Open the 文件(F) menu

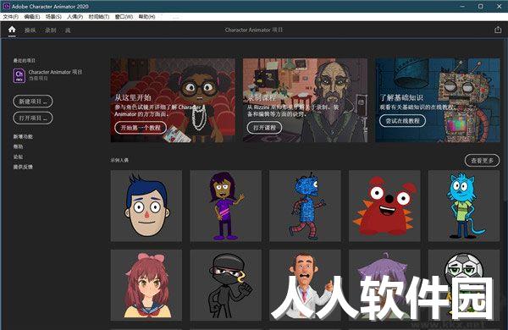click(x=11, y=17)
